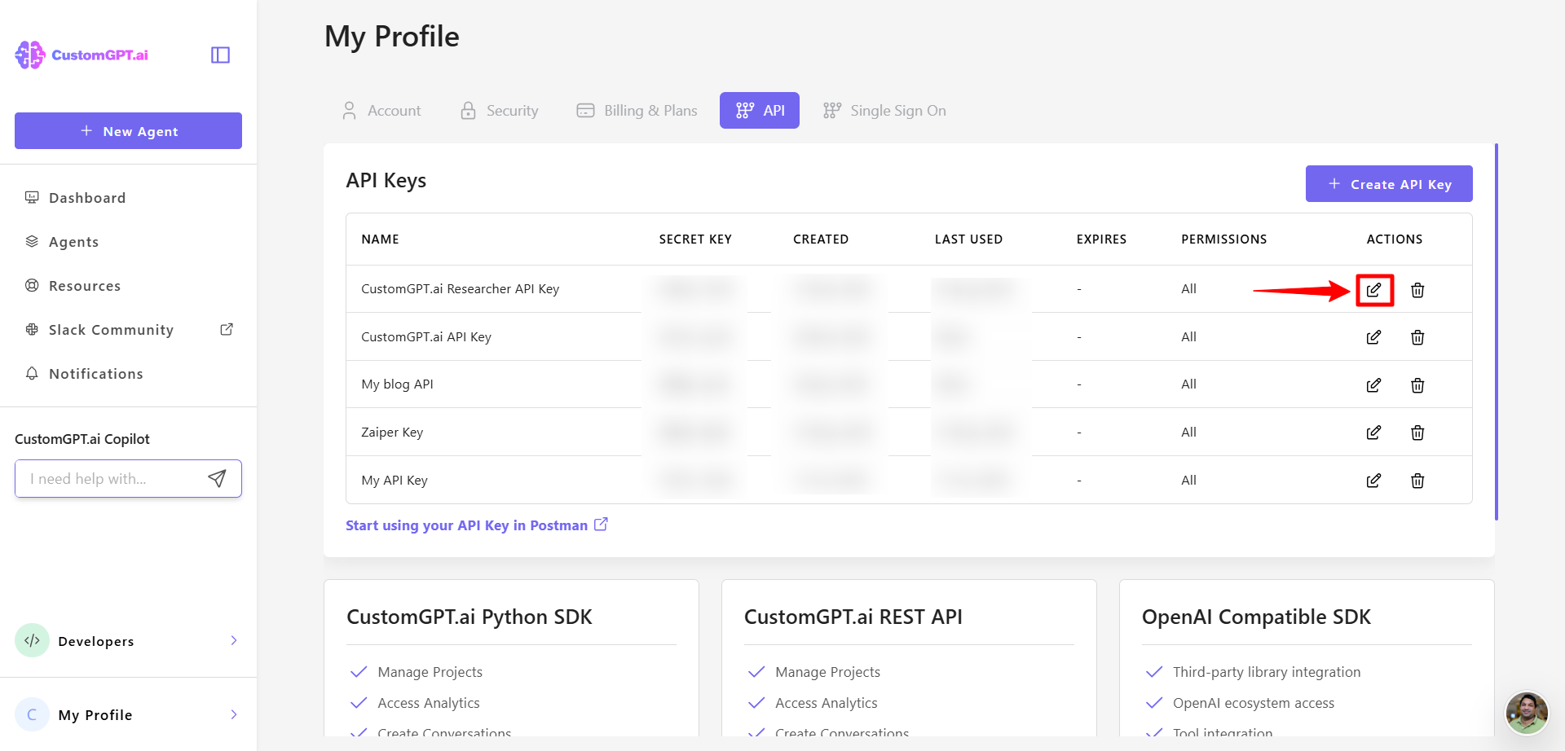This screenshot has width=1565, height=751.
Task: Open Dashboard in sidebar
Action: [87, 198]
